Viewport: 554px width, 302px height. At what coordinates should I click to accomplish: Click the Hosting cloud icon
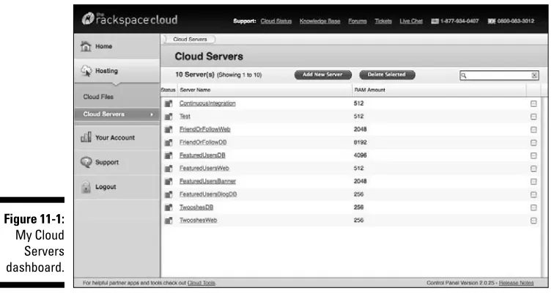[86, 70]
